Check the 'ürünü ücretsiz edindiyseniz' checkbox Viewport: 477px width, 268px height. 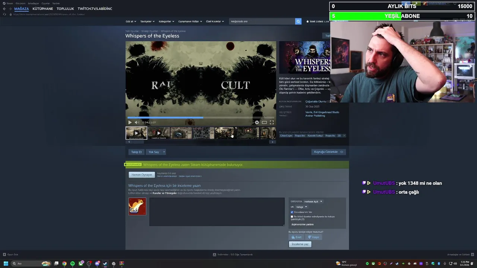click(292, 217)
